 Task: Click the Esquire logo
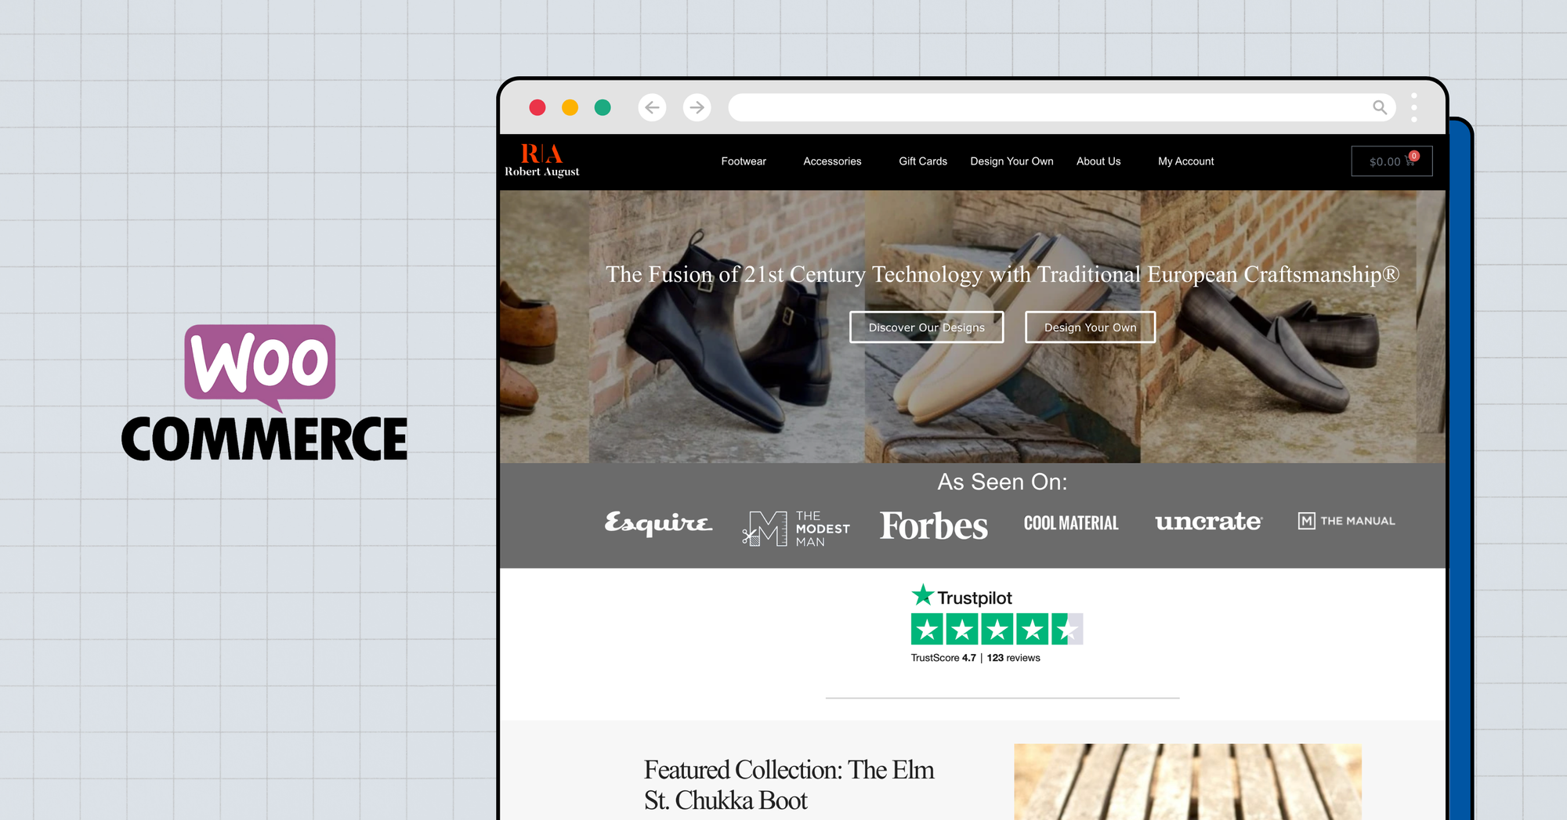pos(658,523)
